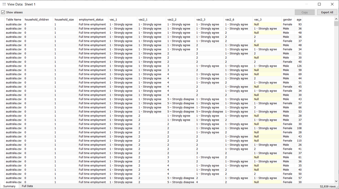The width and height of the screenshot is (339, 189).
Task: Click the household_children column header
Action: pyautogui.click(x=37, y=20)
